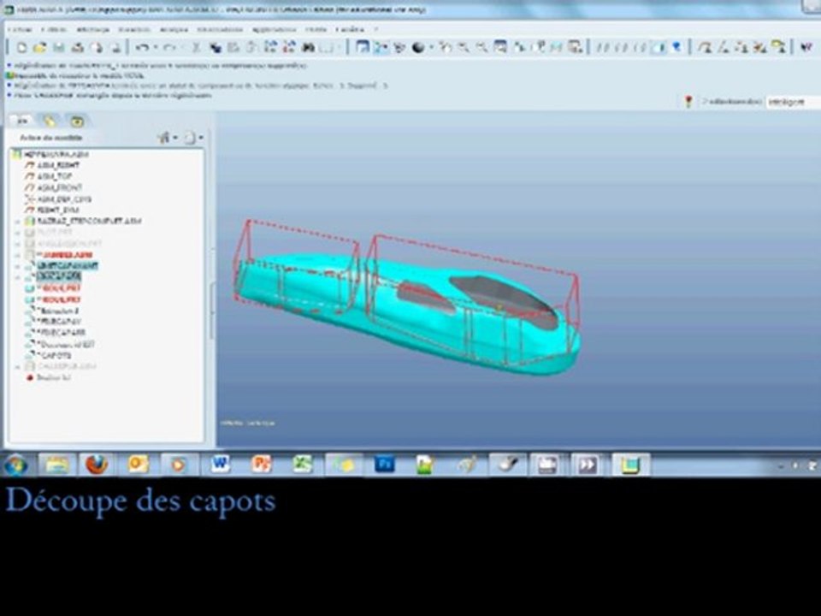This screenshot has width=821, height=616.
Task: Toggle the orient mode button
Action: click(399, 48)
